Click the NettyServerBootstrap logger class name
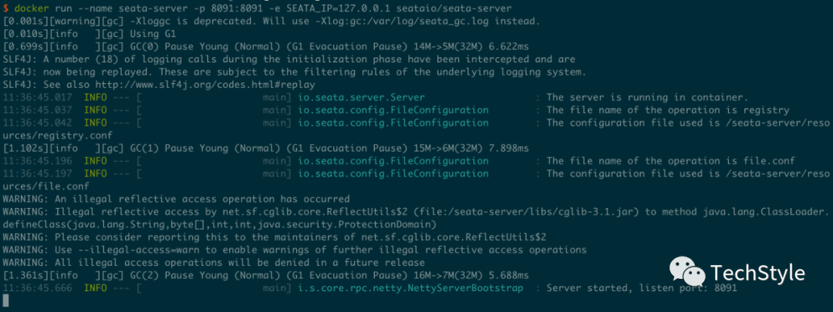This screenshot has height=312, width=833. pos(410,288)
